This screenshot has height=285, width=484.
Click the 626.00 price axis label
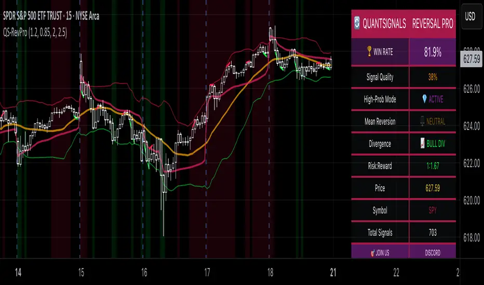[x=472, y=89]
